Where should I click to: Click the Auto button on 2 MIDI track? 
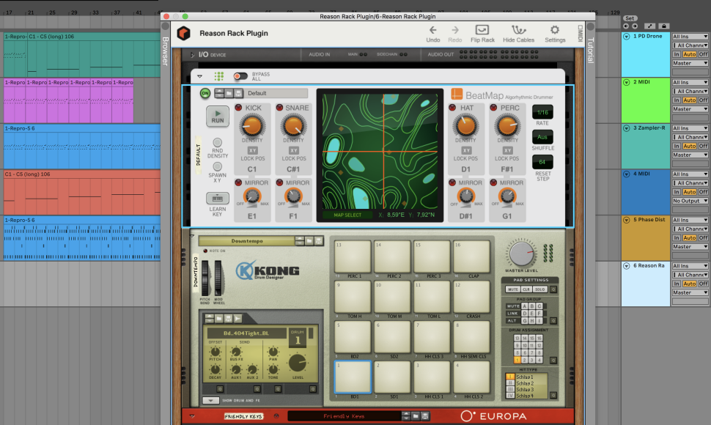tap(689, 100)
